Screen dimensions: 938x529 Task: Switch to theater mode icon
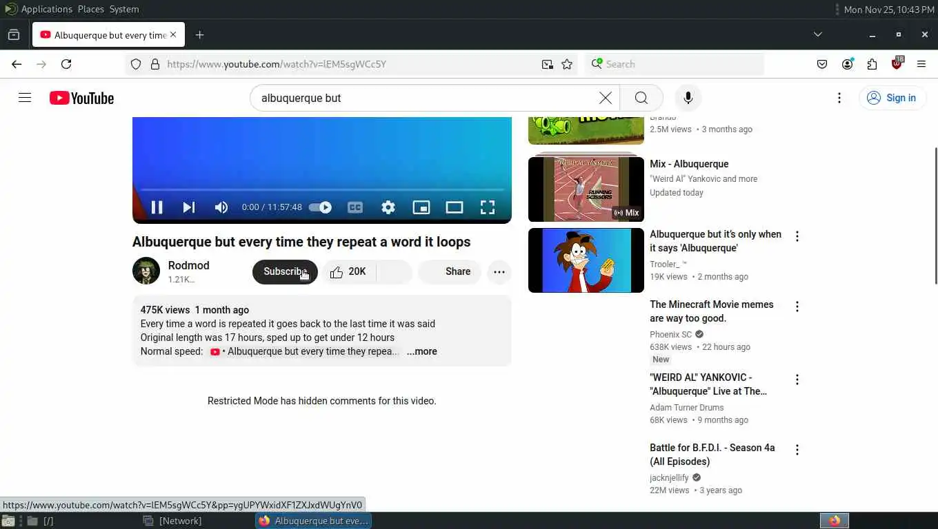coord(455,207)
